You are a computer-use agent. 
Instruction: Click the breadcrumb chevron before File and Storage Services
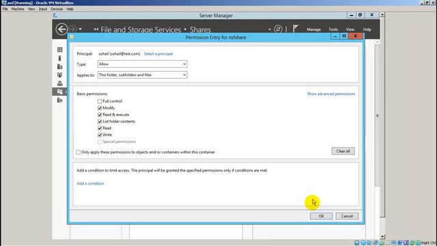pos(96,29)
